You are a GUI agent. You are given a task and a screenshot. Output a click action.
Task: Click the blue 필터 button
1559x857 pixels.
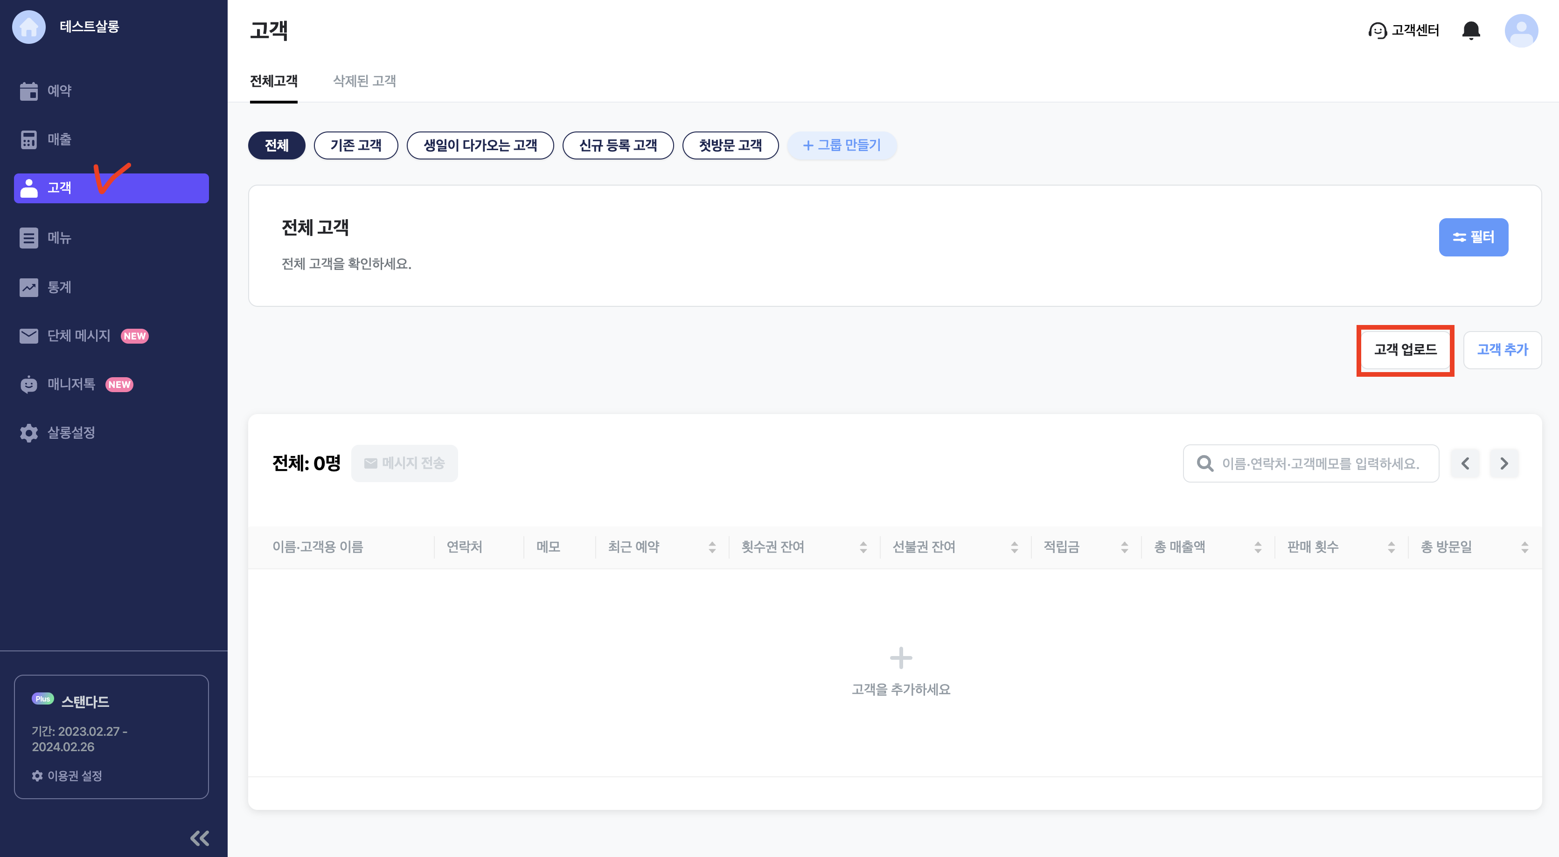(1473, 237)
